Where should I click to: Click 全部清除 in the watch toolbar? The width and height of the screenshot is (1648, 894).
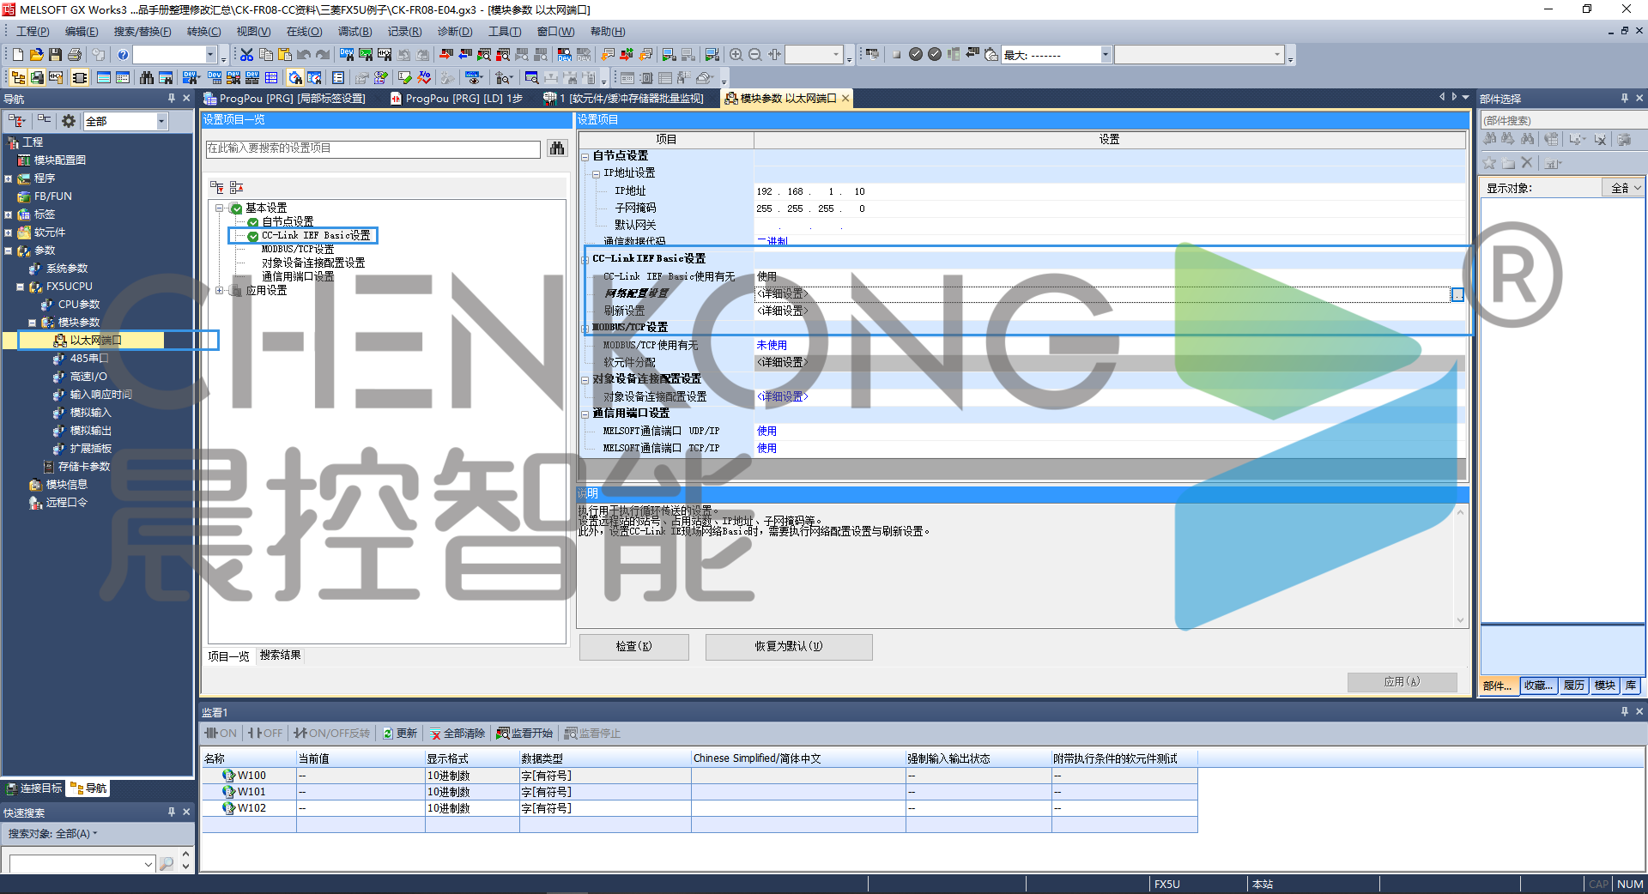[x=457, y=734]
